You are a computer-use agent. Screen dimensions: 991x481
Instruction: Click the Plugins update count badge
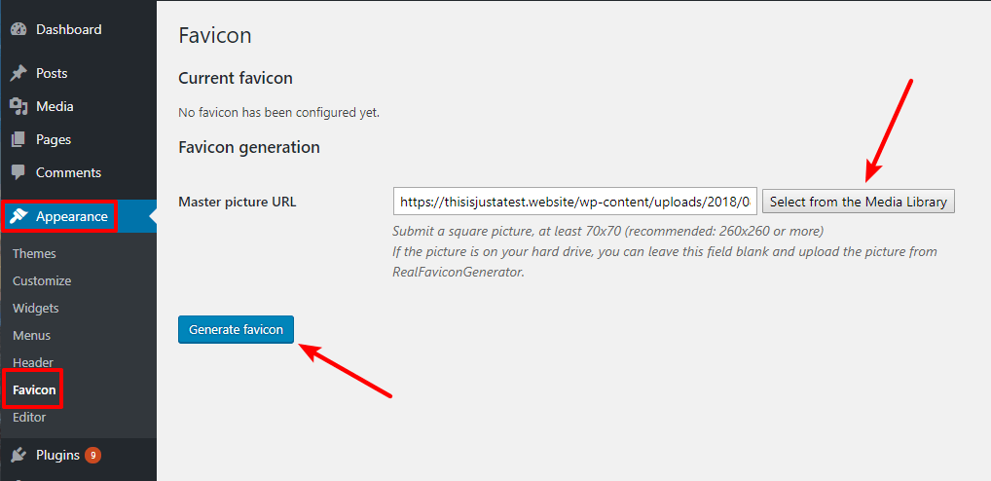(92, 455)
